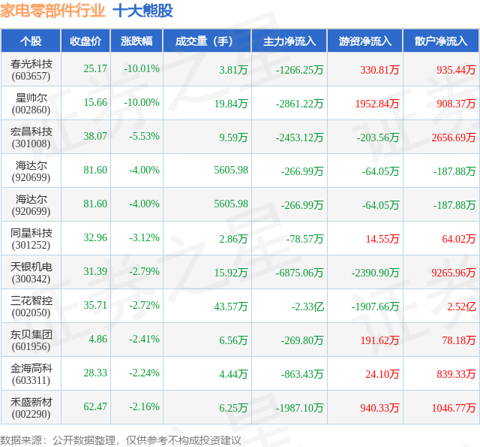Select stock 金海高科 (603311)
This screenshot has width=480, height=447.
pos(31,374)
